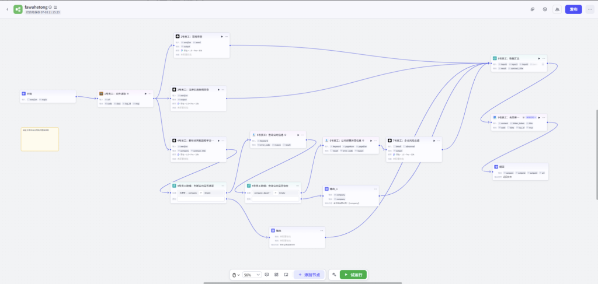Open the collaborators icon in top bar

pyautogui.click(x=557, y=9)
